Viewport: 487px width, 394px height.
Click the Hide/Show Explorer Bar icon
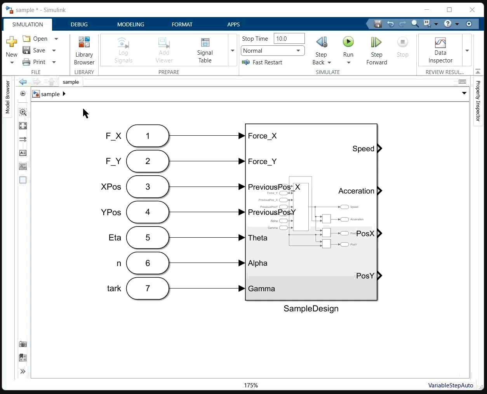(x=23, y=93)
